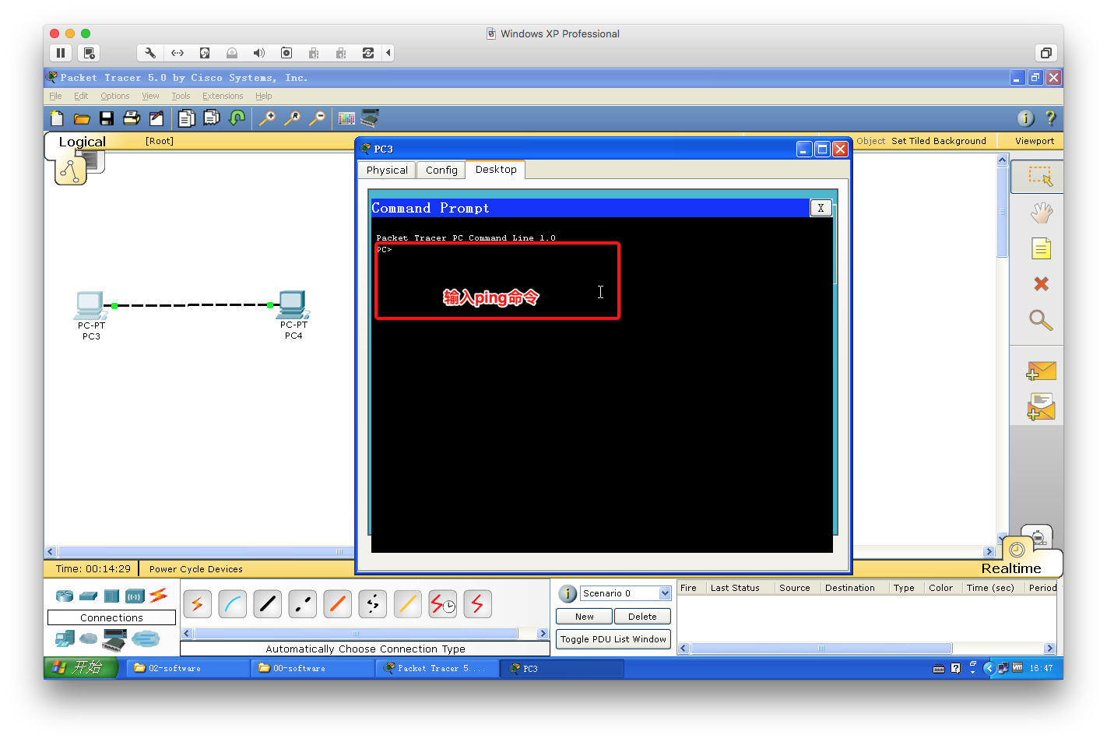Open the Activity Wizard icon
Image resolution: width=1107 pixels, height=742 pixels.
[x=156, y=118]
